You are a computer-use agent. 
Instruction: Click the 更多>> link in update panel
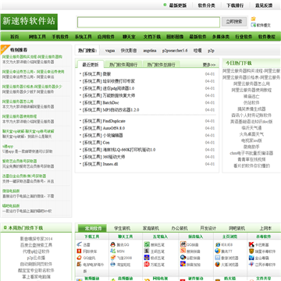pyautogui.click(x=209, y=65)
